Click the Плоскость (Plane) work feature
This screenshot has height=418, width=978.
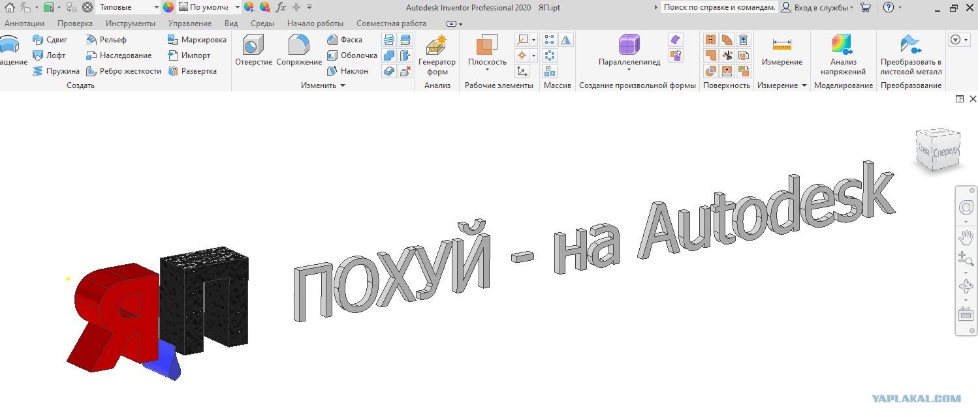pos(487,52)
